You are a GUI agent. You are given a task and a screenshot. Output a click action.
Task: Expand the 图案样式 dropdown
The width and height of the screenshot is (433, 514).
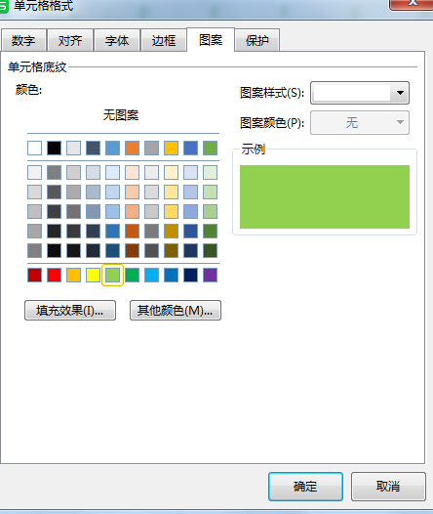(x=360, y=93)
